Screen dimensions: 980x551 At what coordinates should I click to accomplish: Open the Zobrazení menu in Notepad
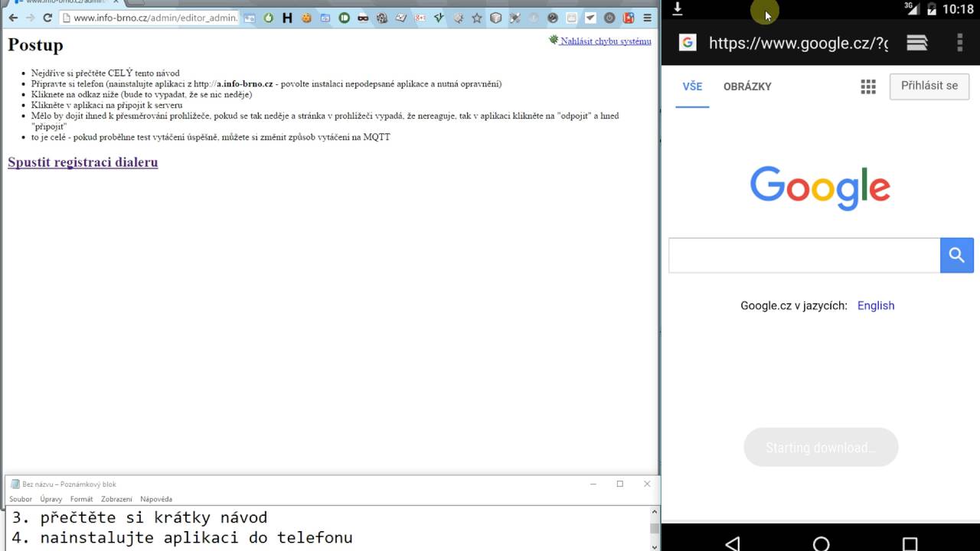point(116,499)
